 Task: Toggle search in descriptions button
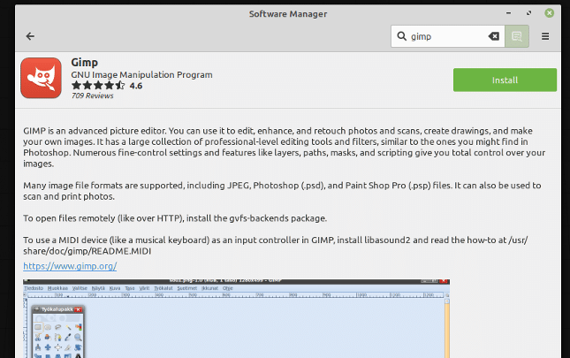point(517,36)
